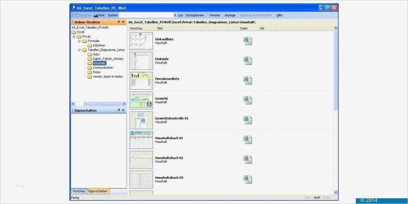The width and height of the screenshot is (408, 204).
Task: Click the Print toolbar button
Action: (x=99, y=16)
